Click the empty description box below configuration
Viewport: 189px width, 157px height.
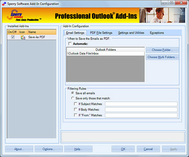(123, 137)
